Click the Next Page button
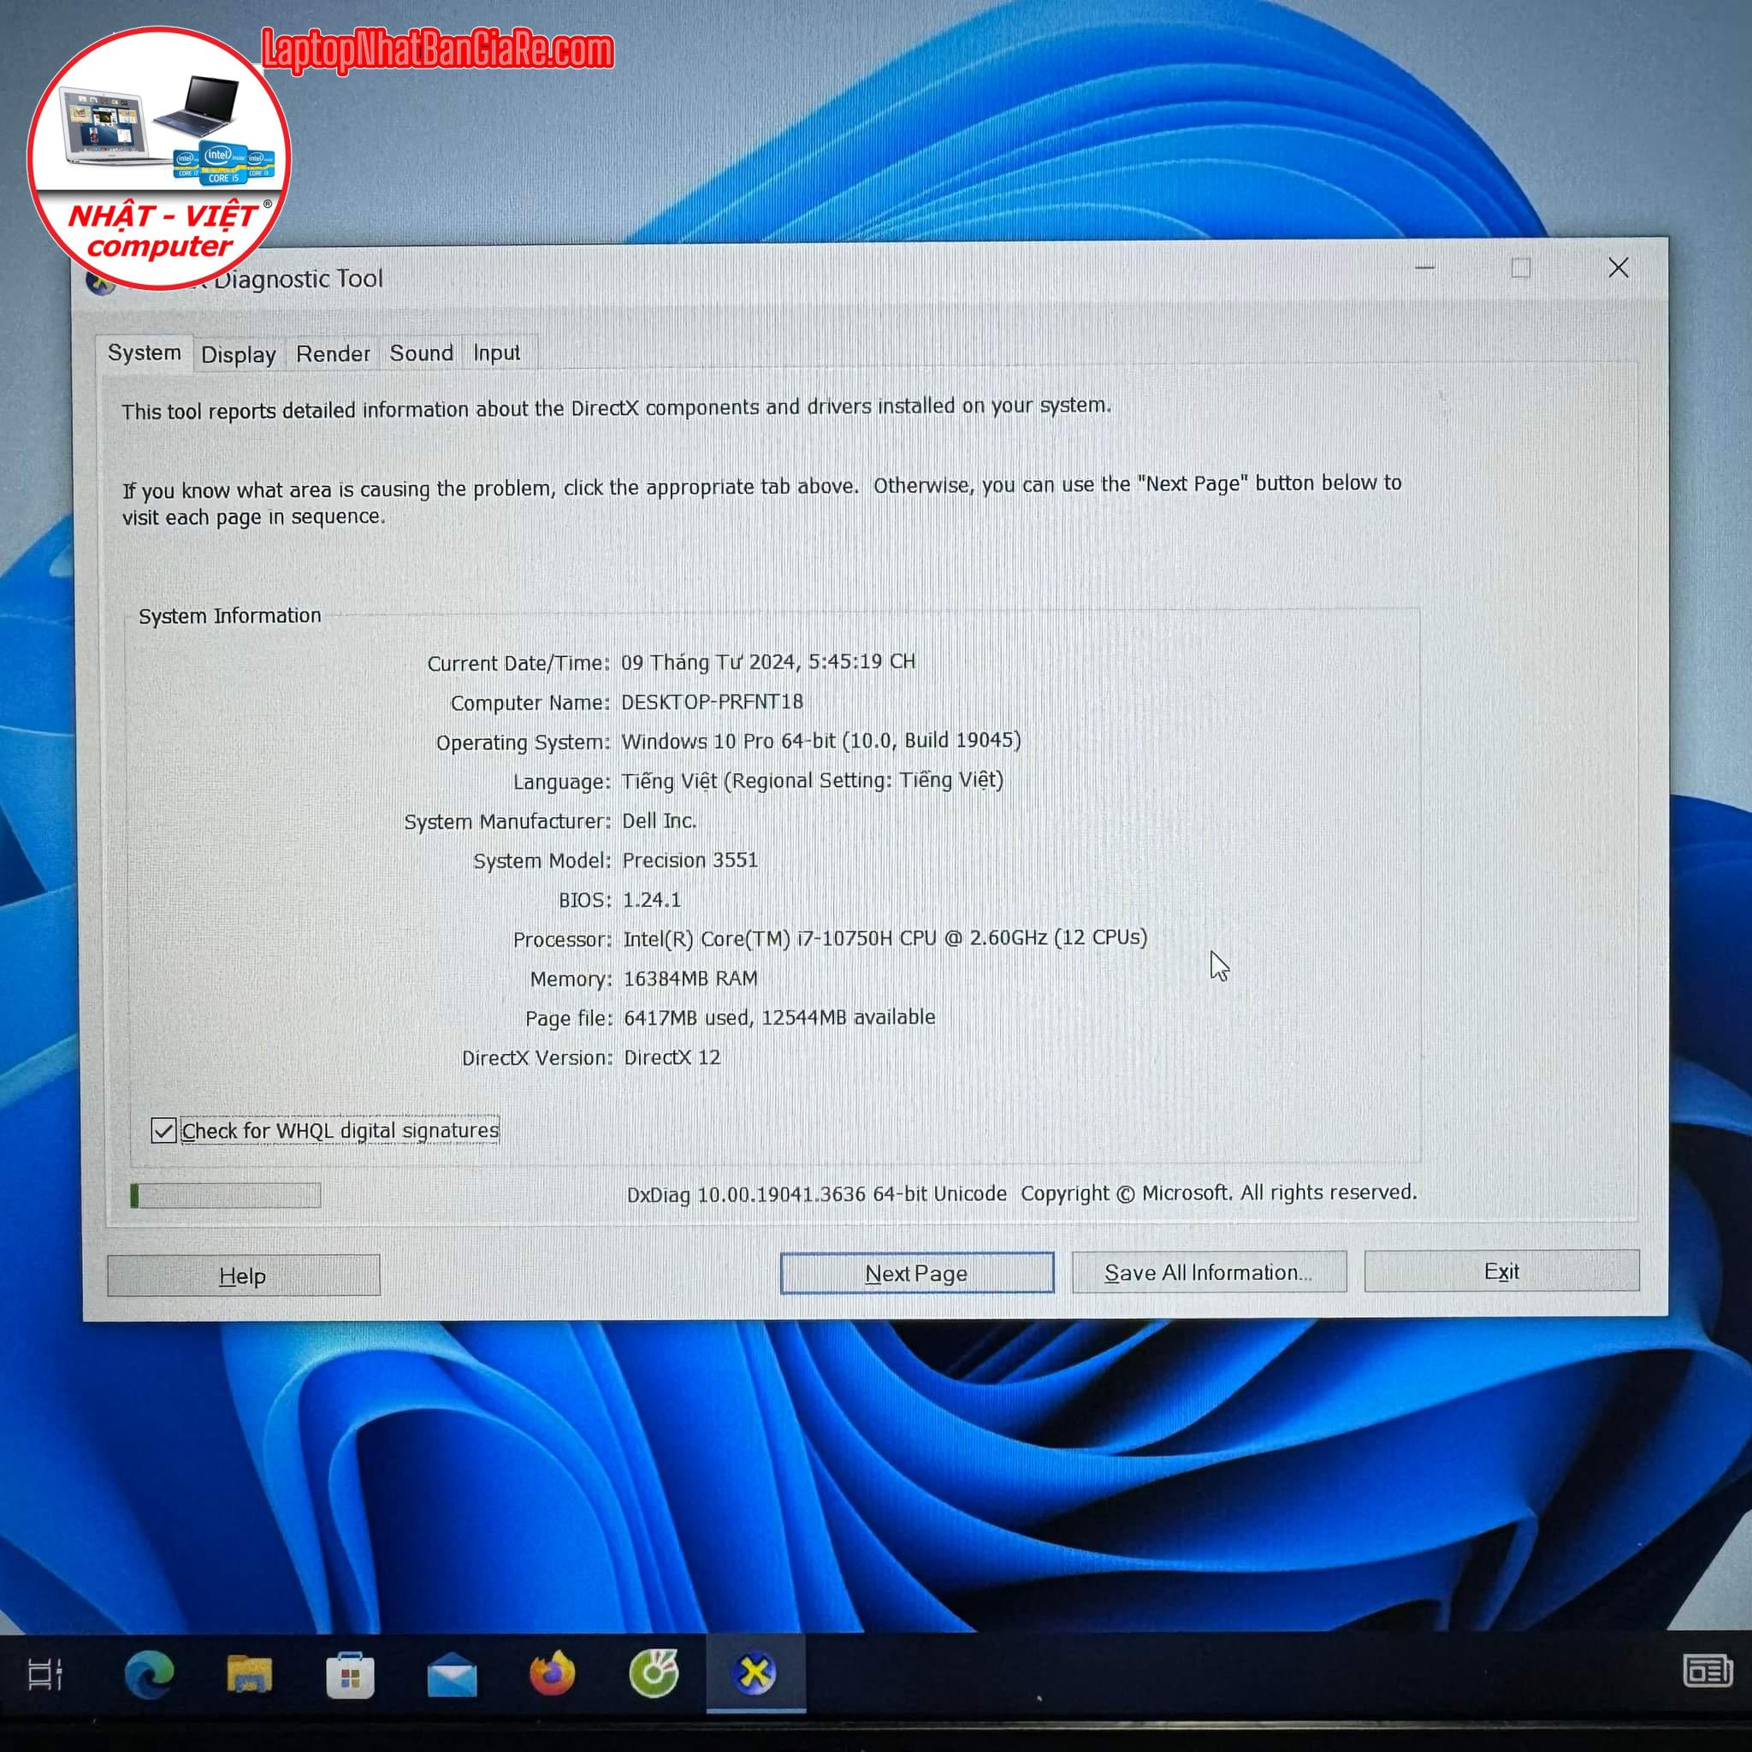 coord(916,1273)
